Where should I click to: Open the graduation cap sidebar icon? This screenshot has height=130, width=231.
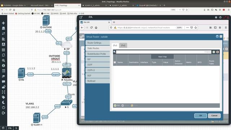coord(3,76)
